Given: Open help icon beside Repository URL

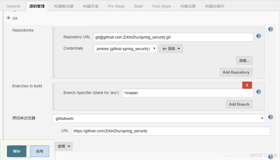Looking at the screenshot, I should click(258, 36).
